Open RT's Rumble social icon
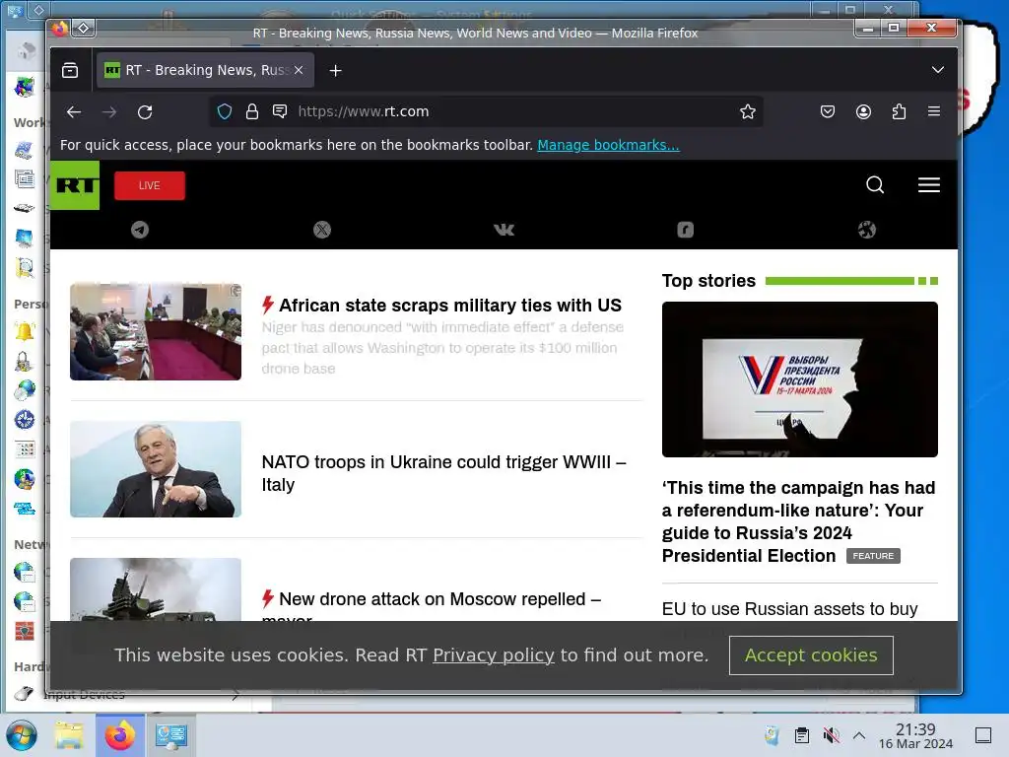 (x=686, y=230)
